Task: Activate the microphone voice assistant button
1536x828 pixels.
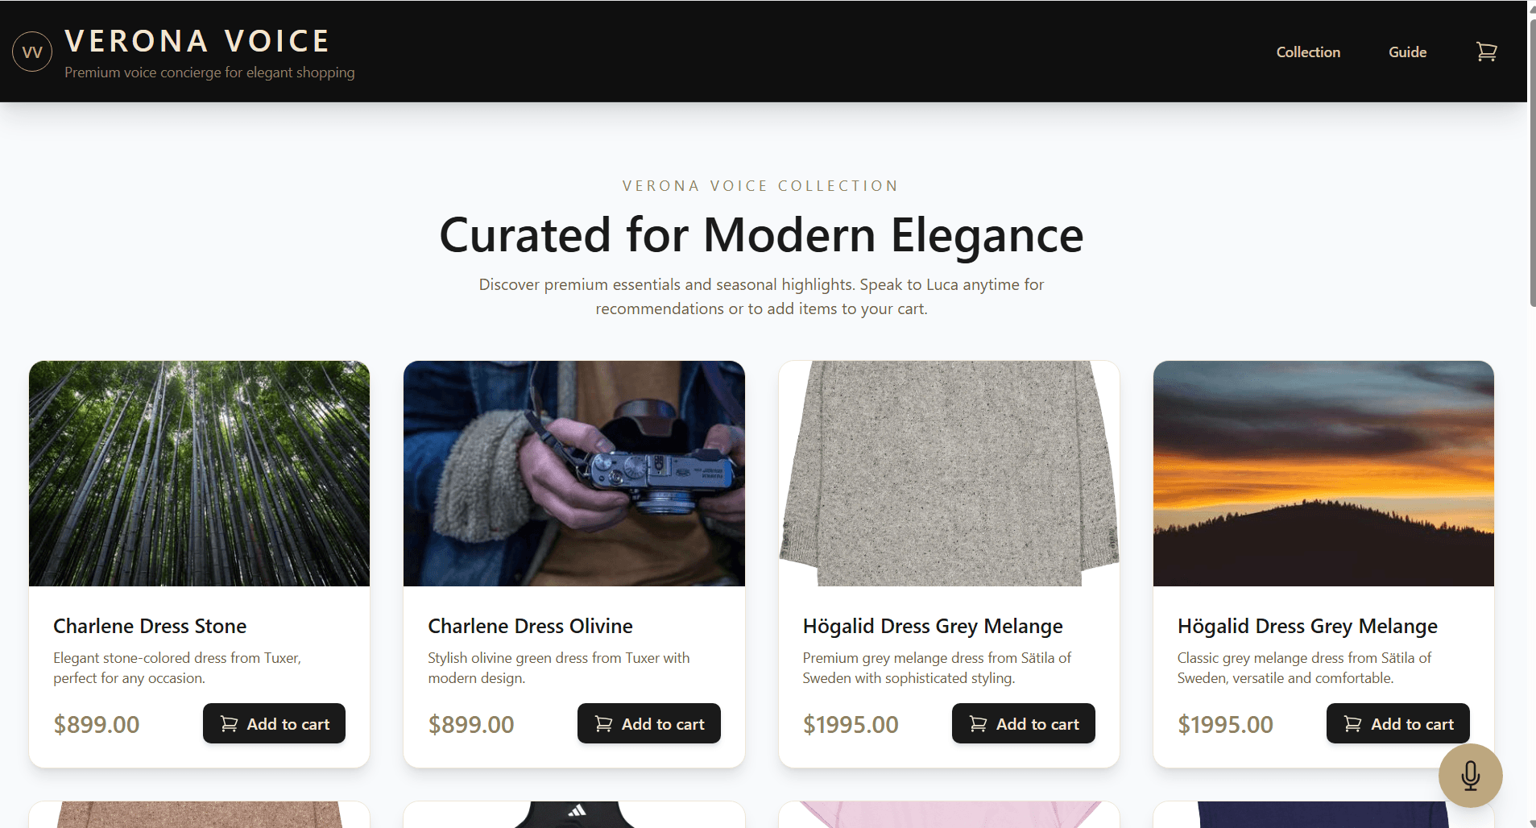Action: coord(1470,775)
